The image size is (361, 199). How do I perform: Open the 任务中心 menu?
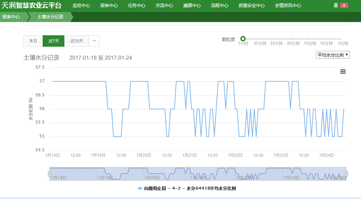137,6
